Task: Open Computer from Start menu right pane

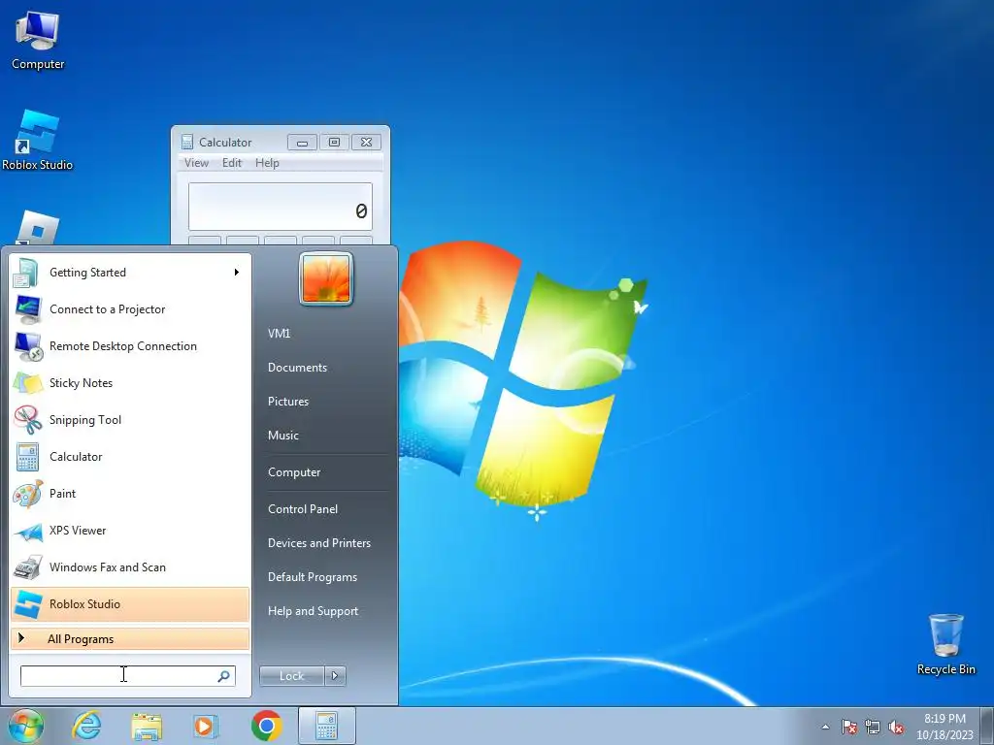Action: [294, 472]
